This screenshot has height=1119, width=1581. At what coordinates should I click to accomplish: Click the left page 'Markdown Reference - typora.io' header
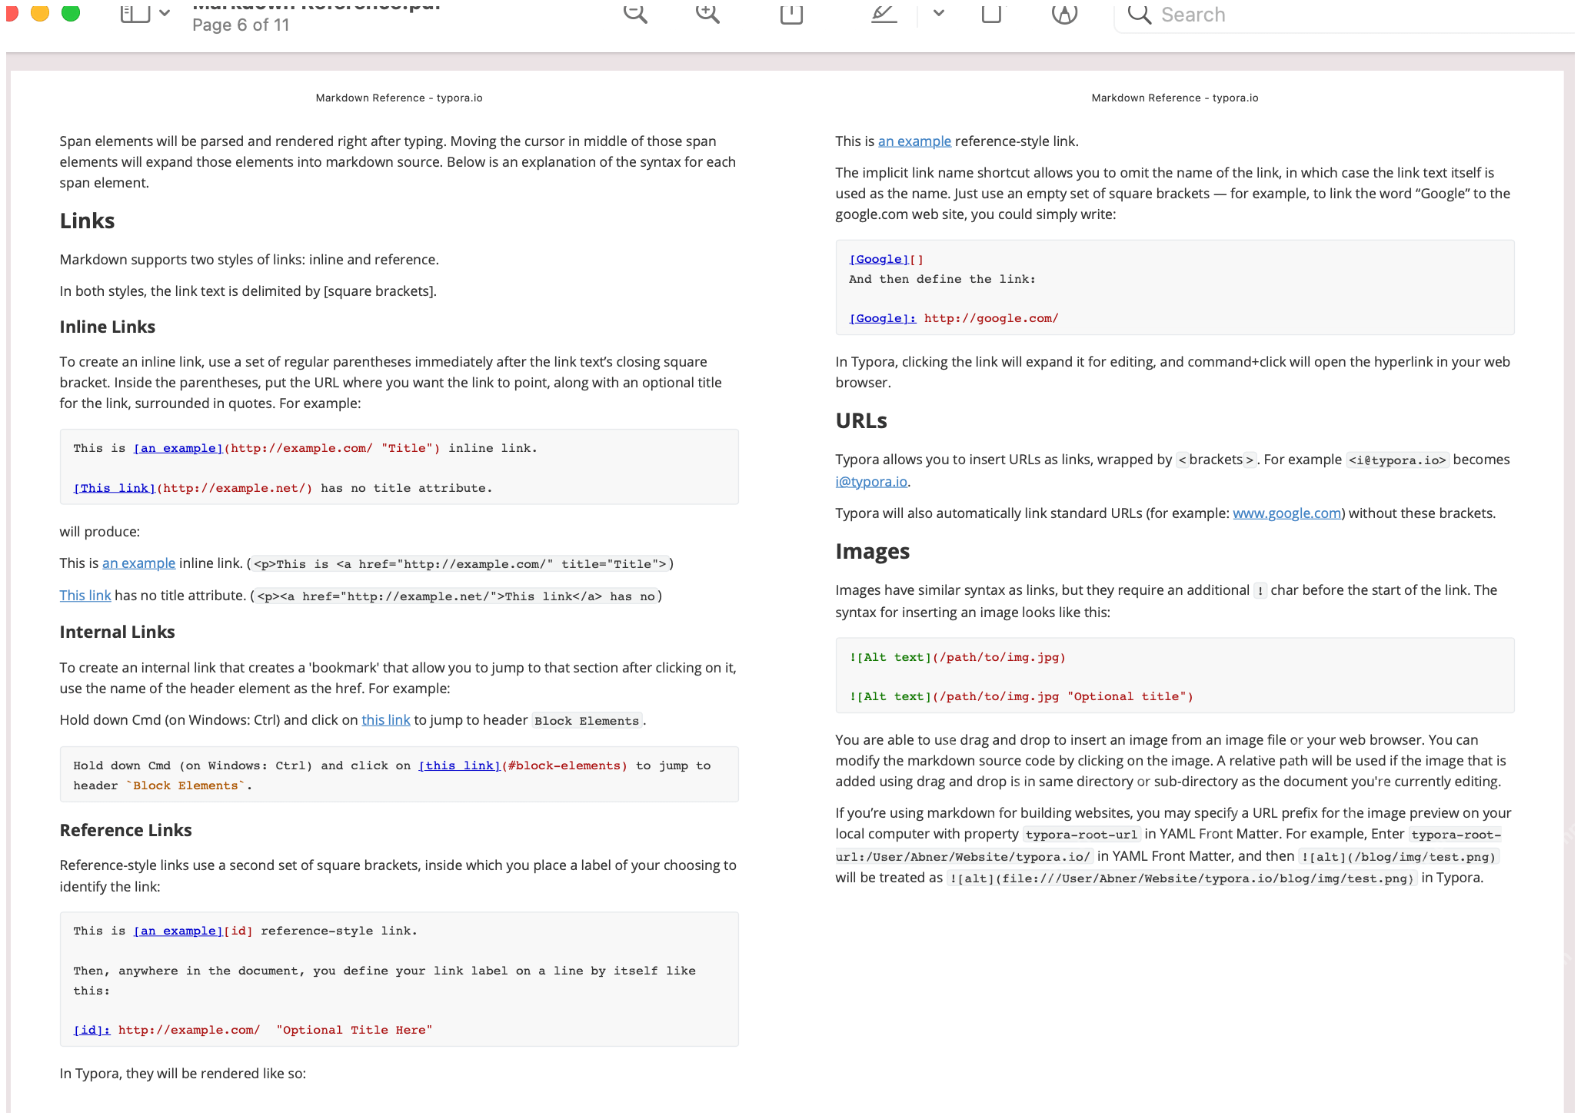coord(399,98)
